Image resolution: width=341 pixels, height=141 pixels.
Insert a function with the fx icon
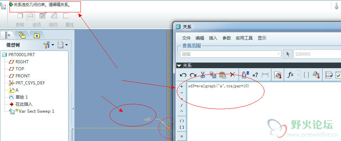[x=291, y=75]
